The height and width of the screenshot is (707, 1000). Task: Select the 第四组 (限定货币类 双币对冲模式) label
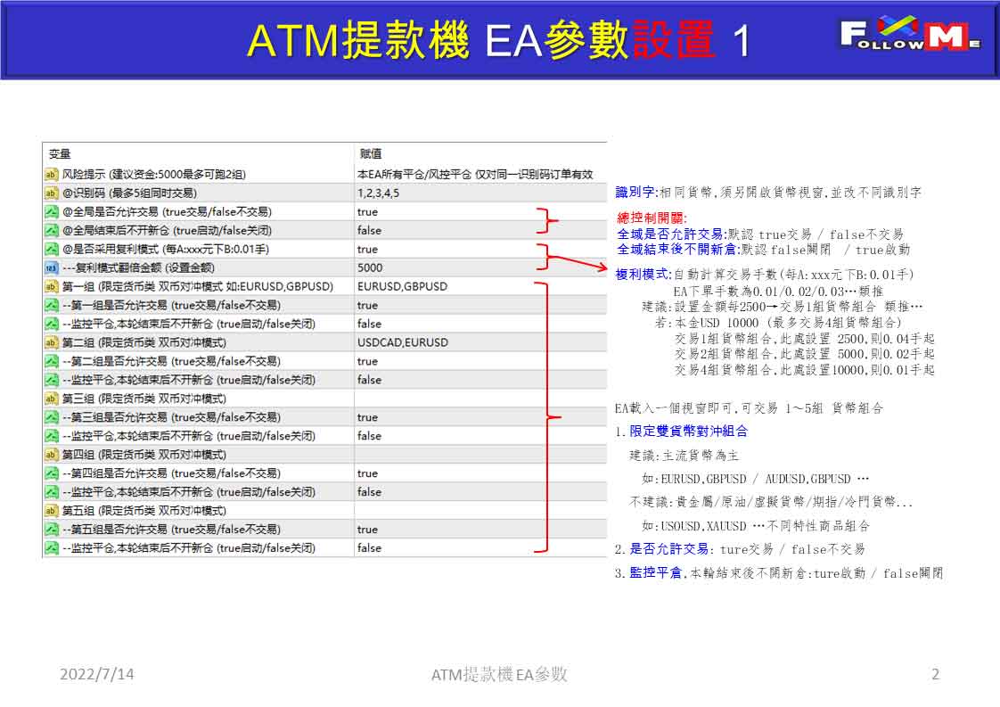coord(143,455)
